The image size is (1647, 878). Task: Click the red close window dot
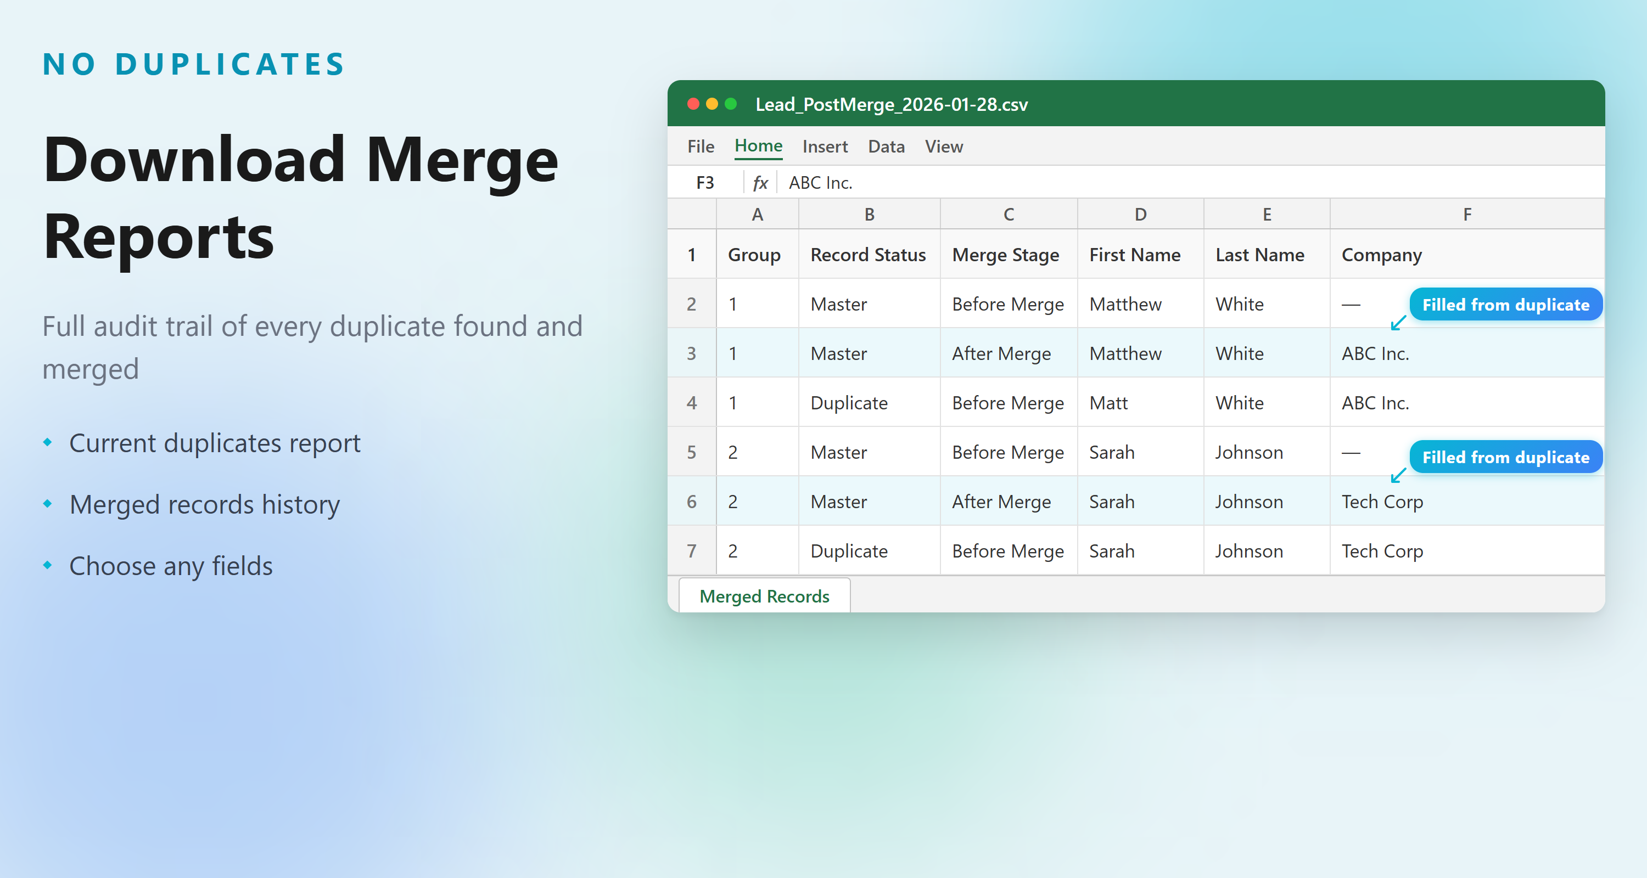click(693, 104)
